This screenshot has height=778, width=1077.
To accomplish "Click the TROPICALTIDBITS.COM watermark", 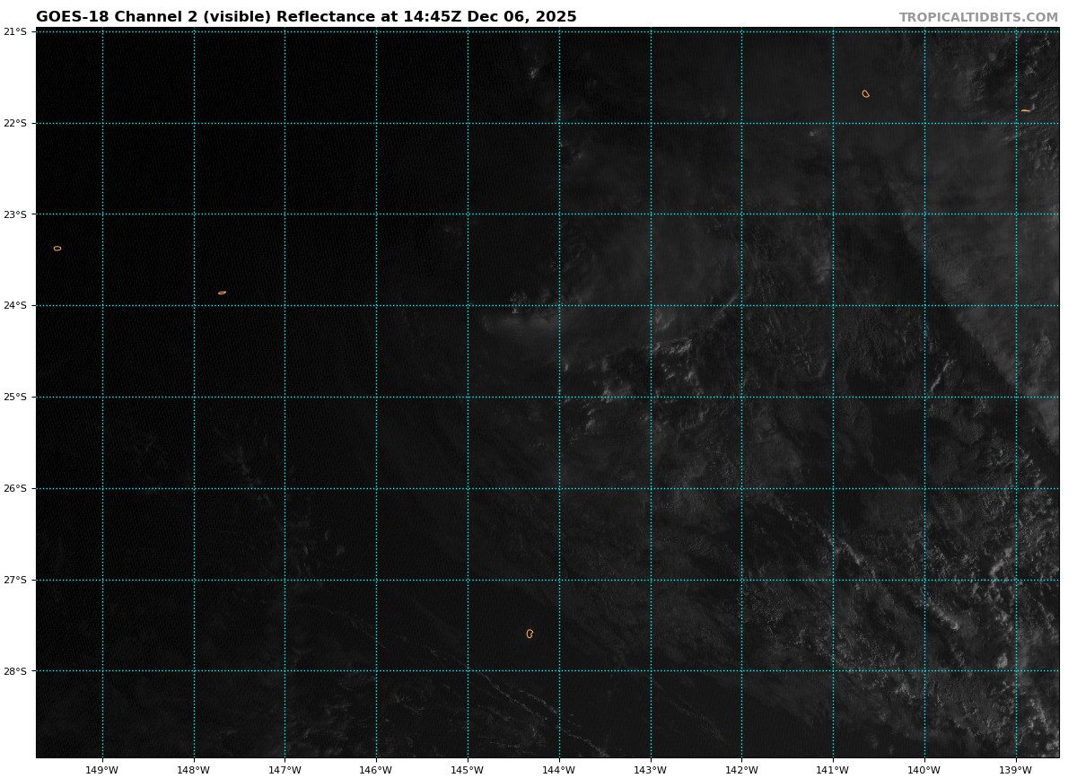I will (x=978, y=18).
